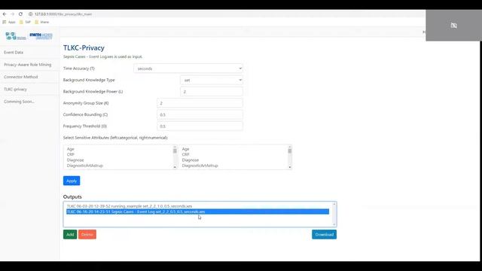Click the Anonymity Group Size (K) field

(200, 103)
